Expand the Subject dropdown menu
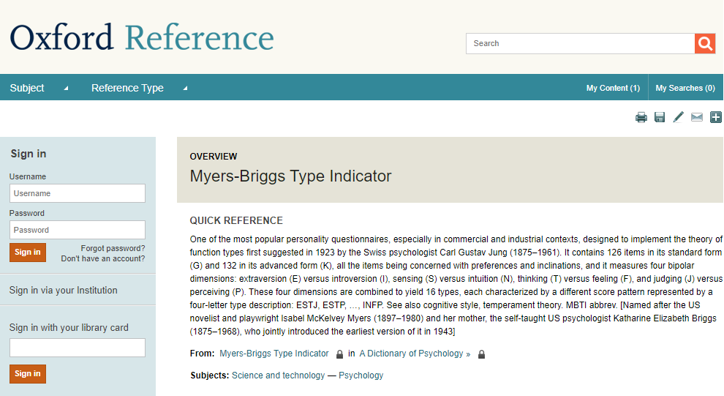 pyautogui.click(x=39, y=88)
